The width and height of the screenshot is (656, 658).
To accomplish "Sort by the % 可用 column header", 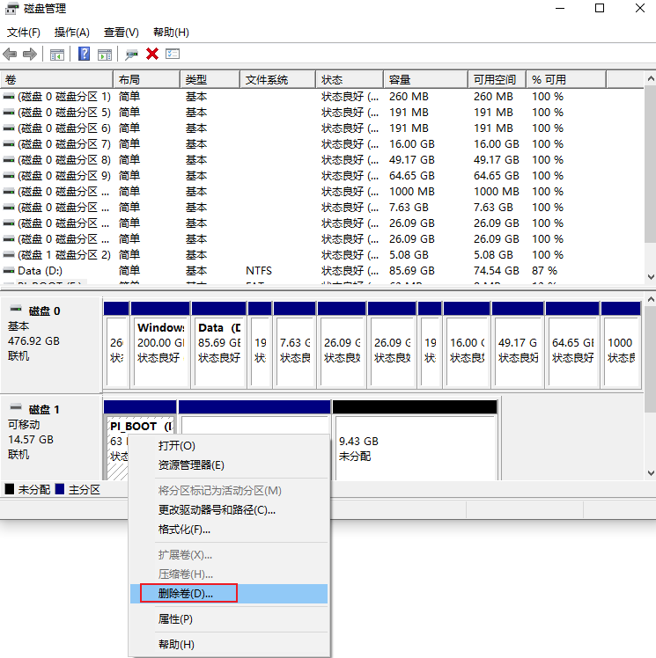I will 566,80.
